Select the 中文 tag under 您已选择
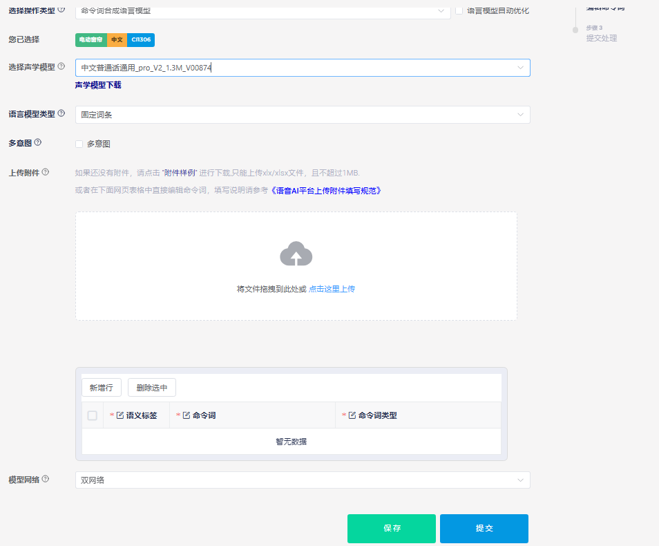The width and height of the screenshot is (659, 546). [117, 39]
